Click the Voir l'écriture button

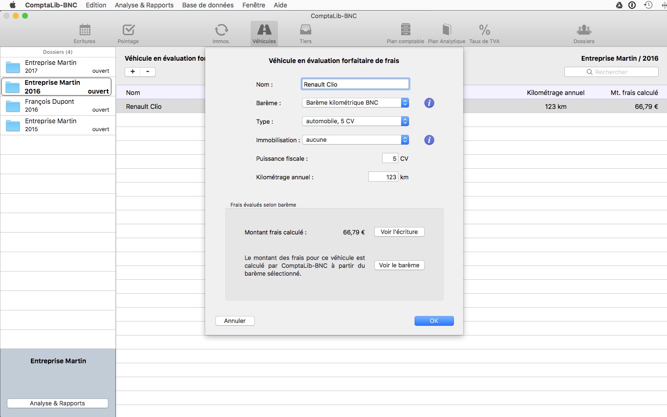[x=399, y=232]
